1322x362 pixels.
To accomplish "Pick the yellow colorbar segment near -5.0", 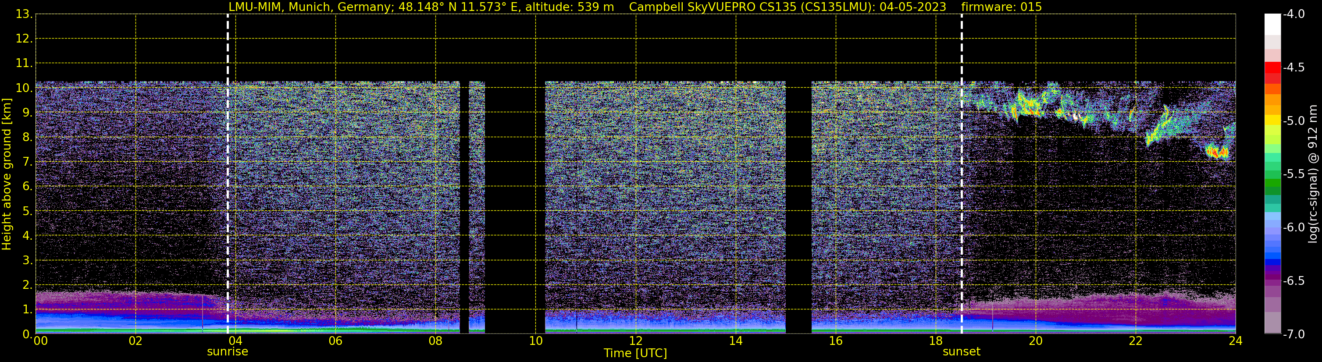I will click(1273, 120).
